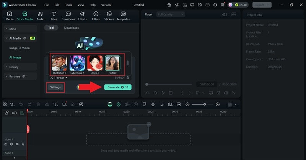Select the AI Image item
The height and width of the screenshot is (160, 306).
(15, 58)
